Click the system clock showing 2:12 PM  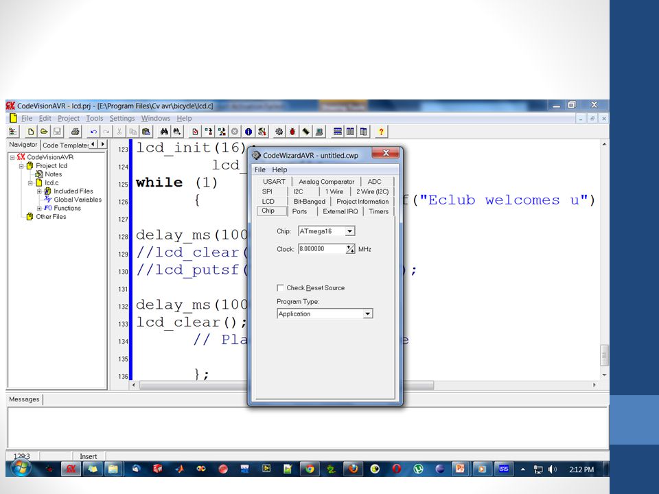pyautogui.click(x=581, y=469)
